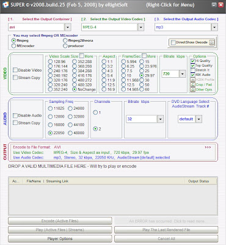Select NoChange video scale size
The height and width of the screenshot is (245, 226).
point(75,89)
